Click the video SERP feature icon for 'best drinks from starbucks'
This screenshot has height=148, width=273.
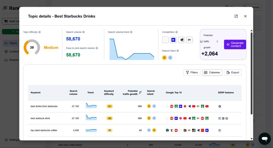[220, 106]
